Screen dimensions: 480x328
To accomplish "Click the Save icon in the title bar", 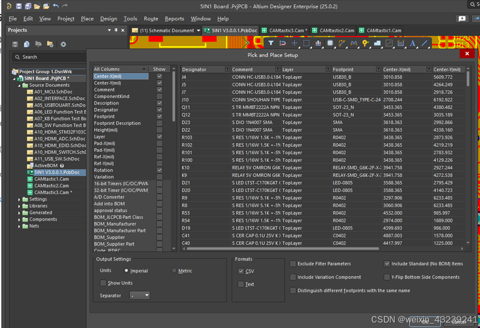I will [x=18, y=6].
